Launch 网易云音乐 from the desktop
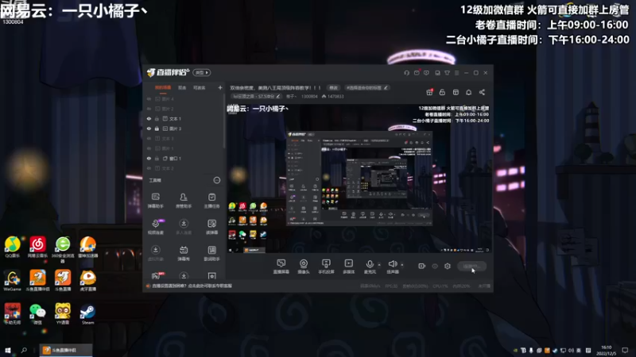This screenshot has width=636, height=357. click(37, 248)
